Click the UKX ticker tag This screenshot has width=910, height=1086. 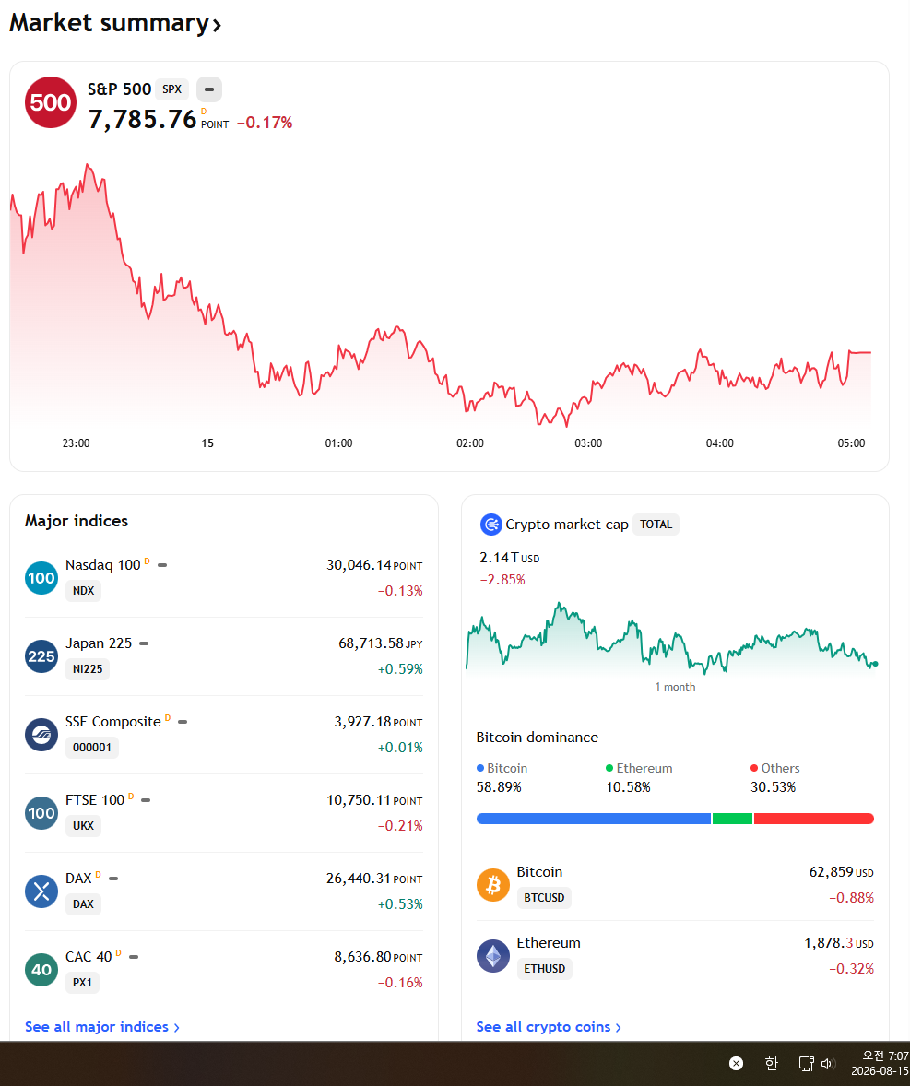tap(83, 826)
